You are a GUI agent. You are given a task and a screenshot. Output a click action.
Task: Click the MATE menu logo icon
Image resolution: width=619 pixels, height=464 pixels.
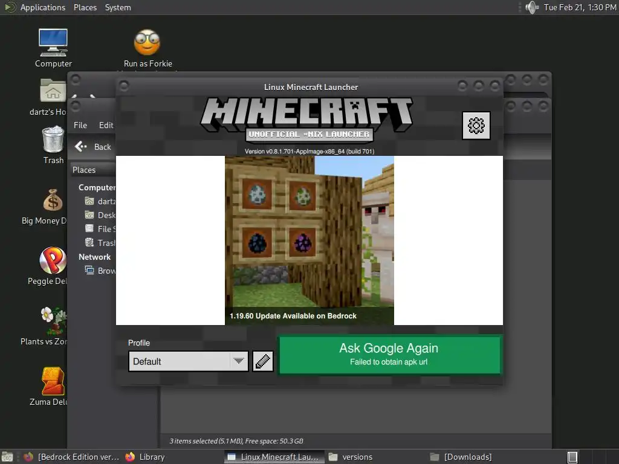[10, 7]
